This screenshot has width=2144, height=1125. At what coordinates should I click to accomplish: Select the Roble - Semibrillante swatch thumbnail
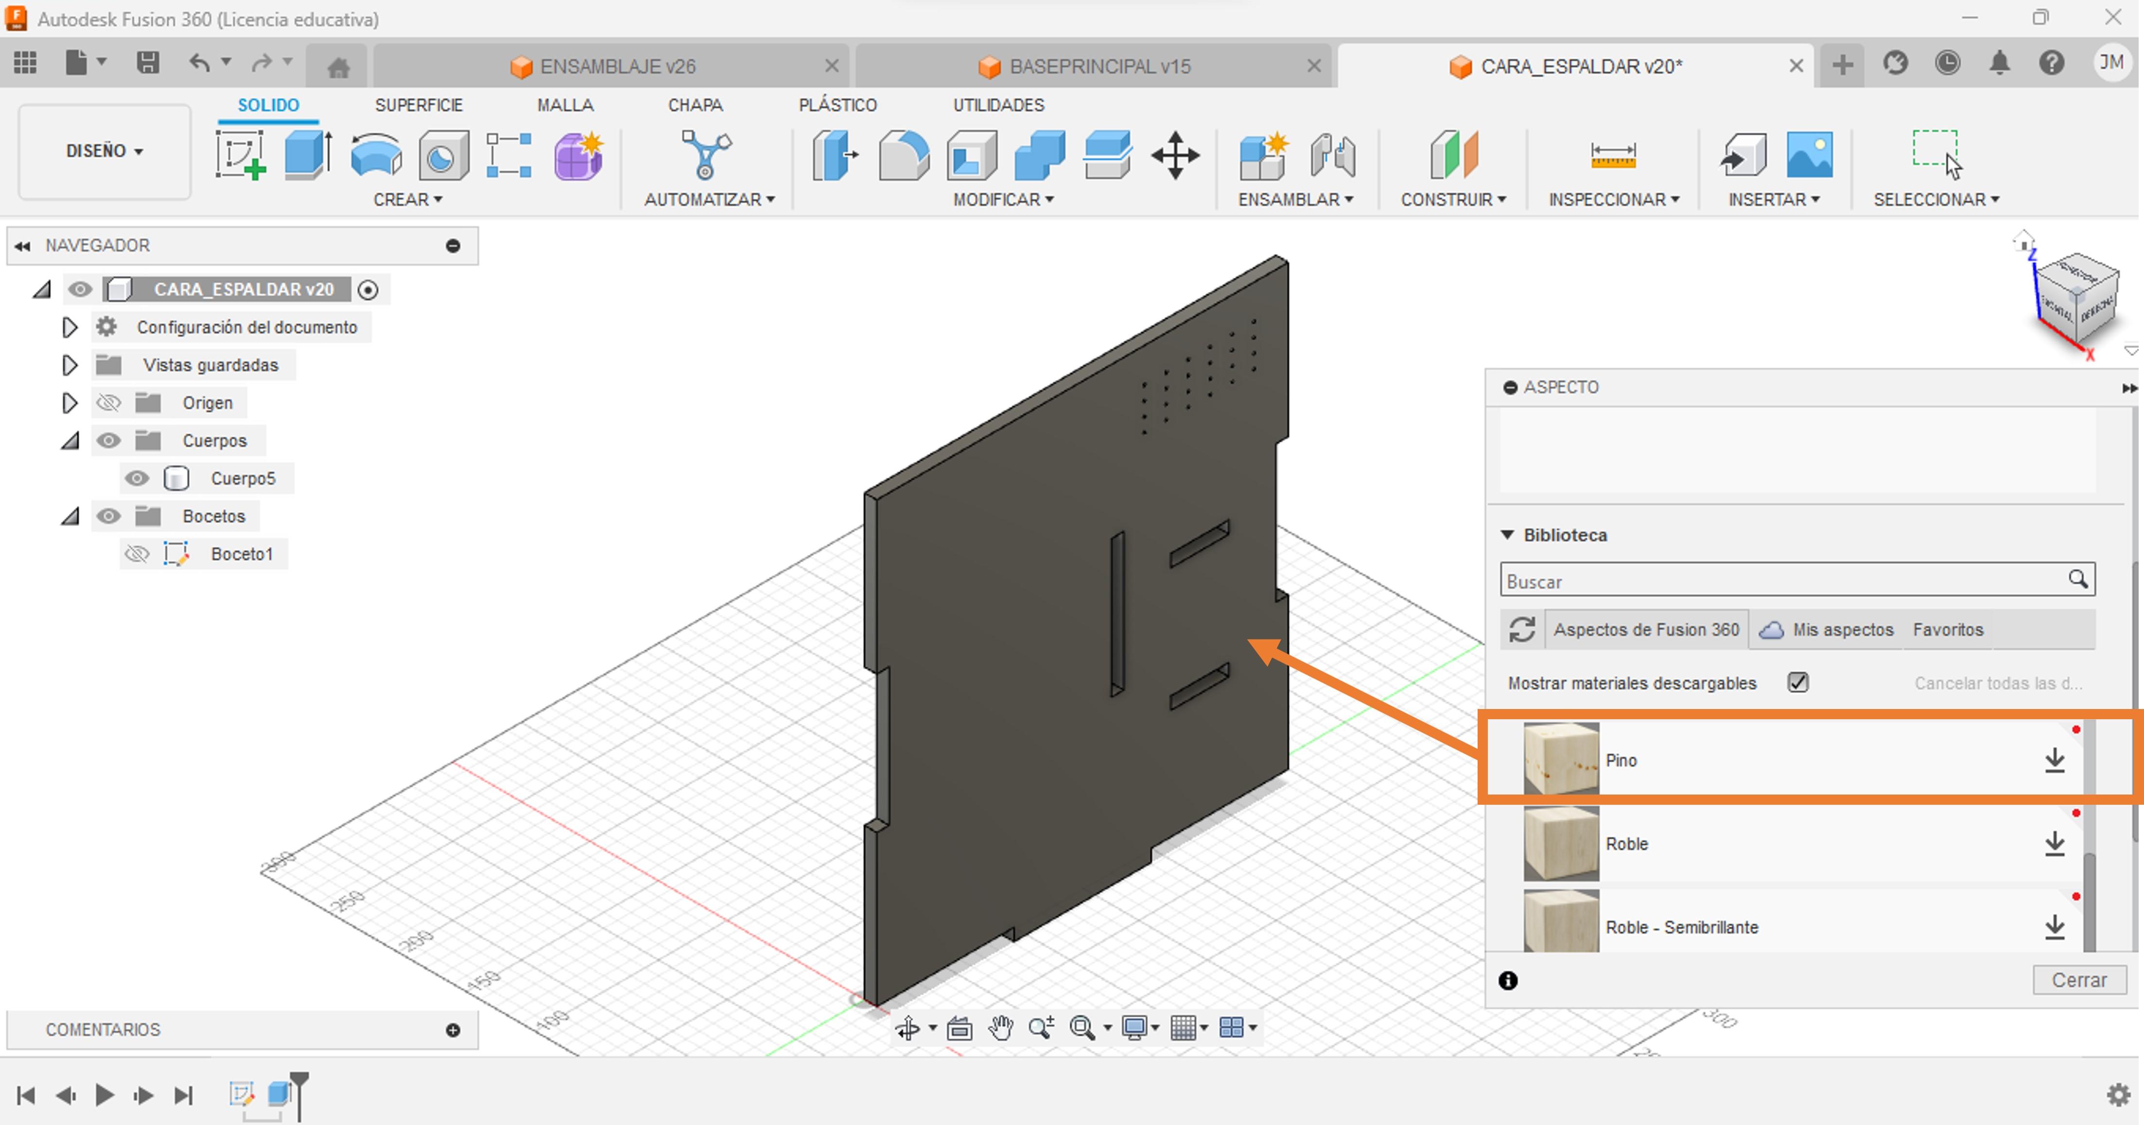tap(1561, 921)
